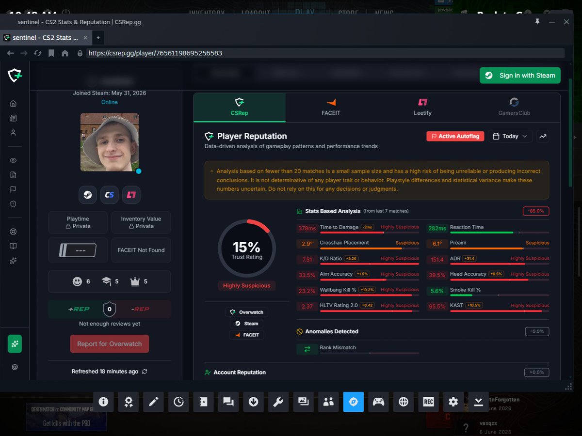Click the sidebar @ contact icon
Image resolution: width=582 pixels, height=436 pixels.
click(15, 367)
